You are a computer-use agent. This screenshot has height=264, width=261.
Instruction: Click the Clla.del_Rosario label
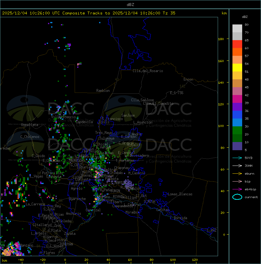(x=148, y=71)
